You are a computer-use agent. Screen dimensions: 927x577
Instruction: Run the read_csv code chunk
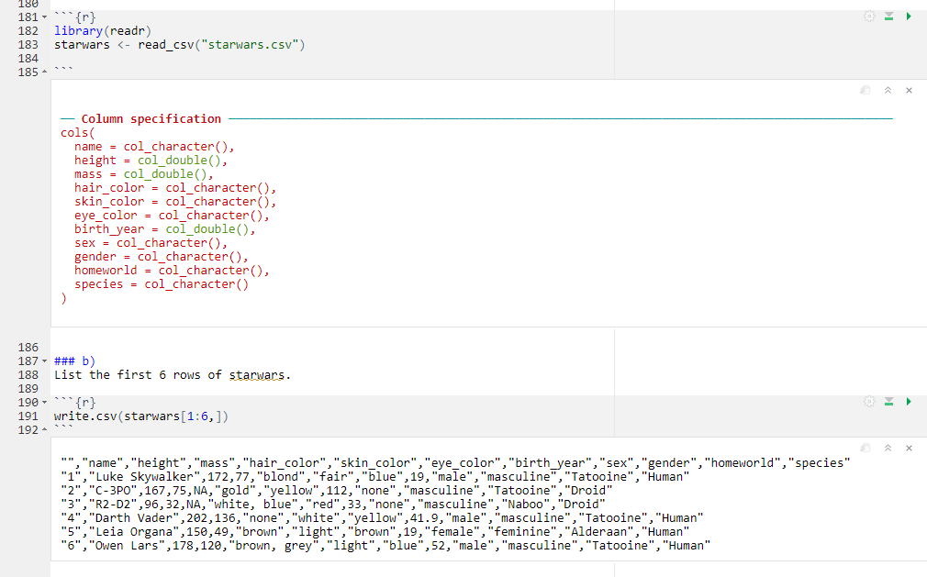(x=909, y=16)
